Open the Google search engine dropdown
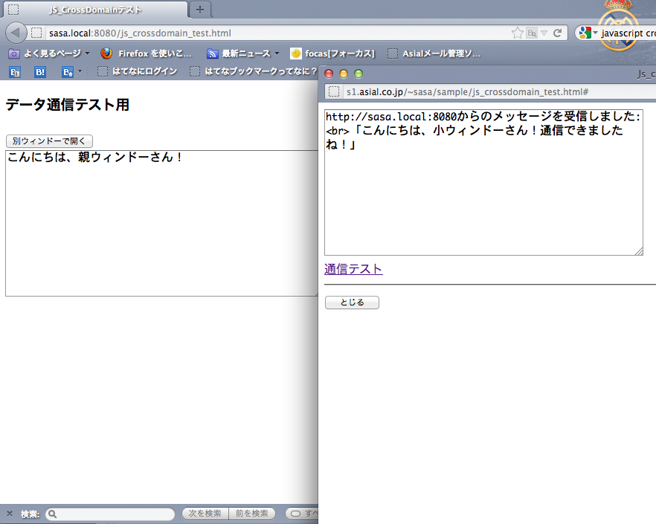The image size is (656, 524). pos(588,33)
